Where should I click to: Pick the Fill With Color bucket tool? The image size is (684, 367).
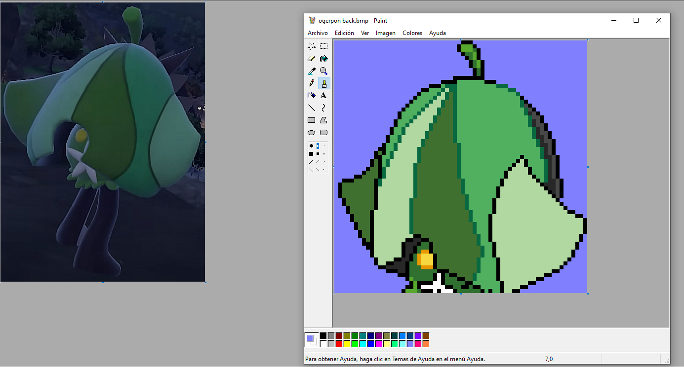(x=323, y=59)
